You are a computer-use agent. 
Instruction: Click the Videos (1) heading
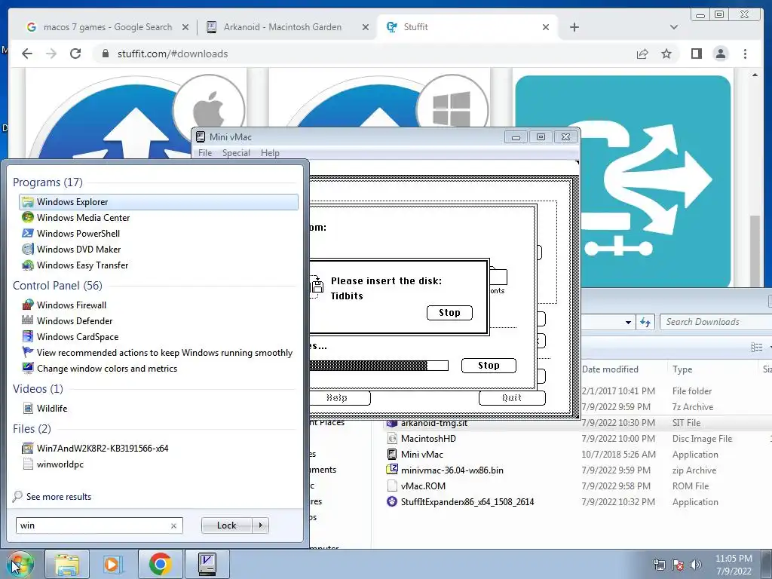point(38,389)
